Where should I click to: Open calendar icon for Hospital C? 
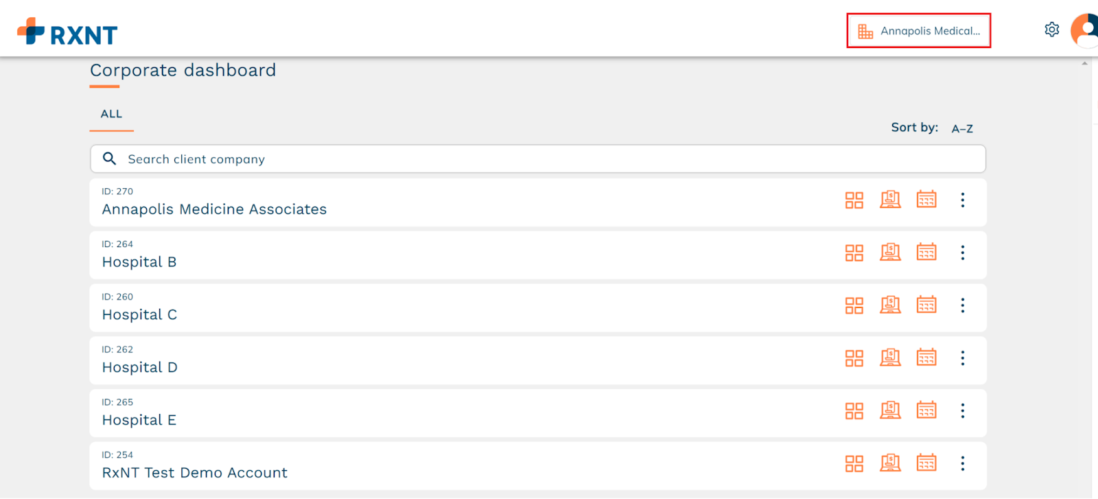[926, 305]
